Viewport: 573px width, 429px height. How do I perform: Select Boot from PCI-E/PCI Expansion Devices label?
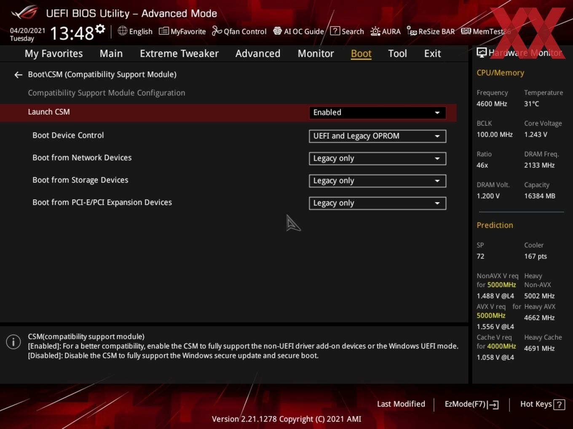[102, 202]
